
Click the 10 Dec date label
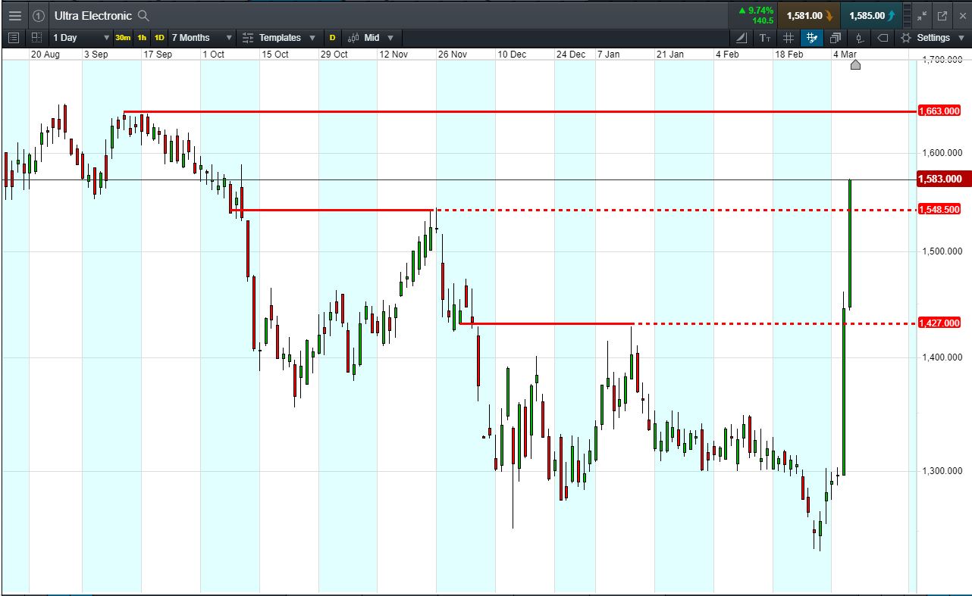(x=512, y=55)
